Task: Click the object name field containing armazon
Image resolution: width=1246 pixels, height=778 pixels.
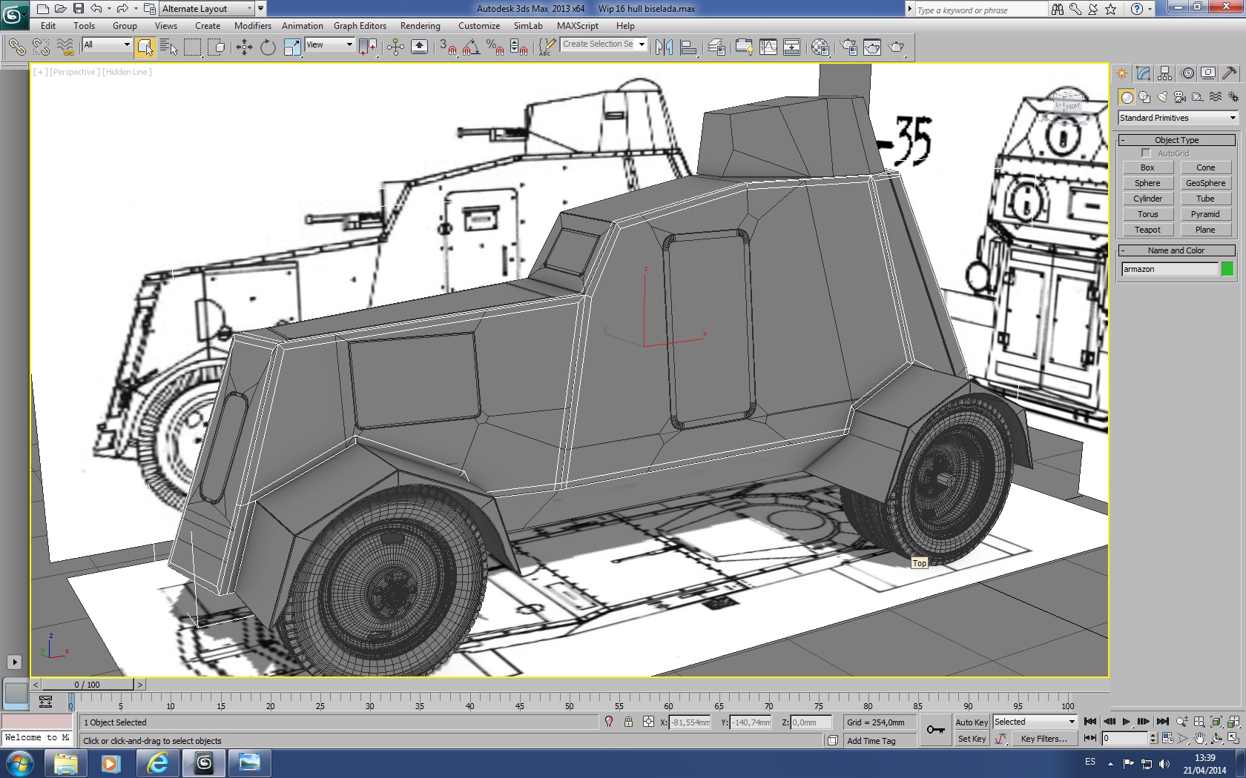Action: [x=1169, y=269]
